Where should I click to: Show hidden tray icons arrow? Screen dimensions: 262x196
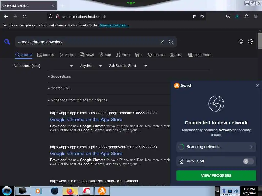tap(217, 191)
